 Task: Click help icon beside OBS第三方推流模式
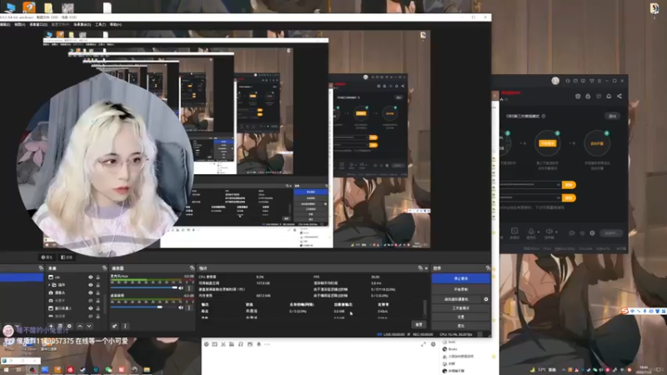tap(544, 116)
